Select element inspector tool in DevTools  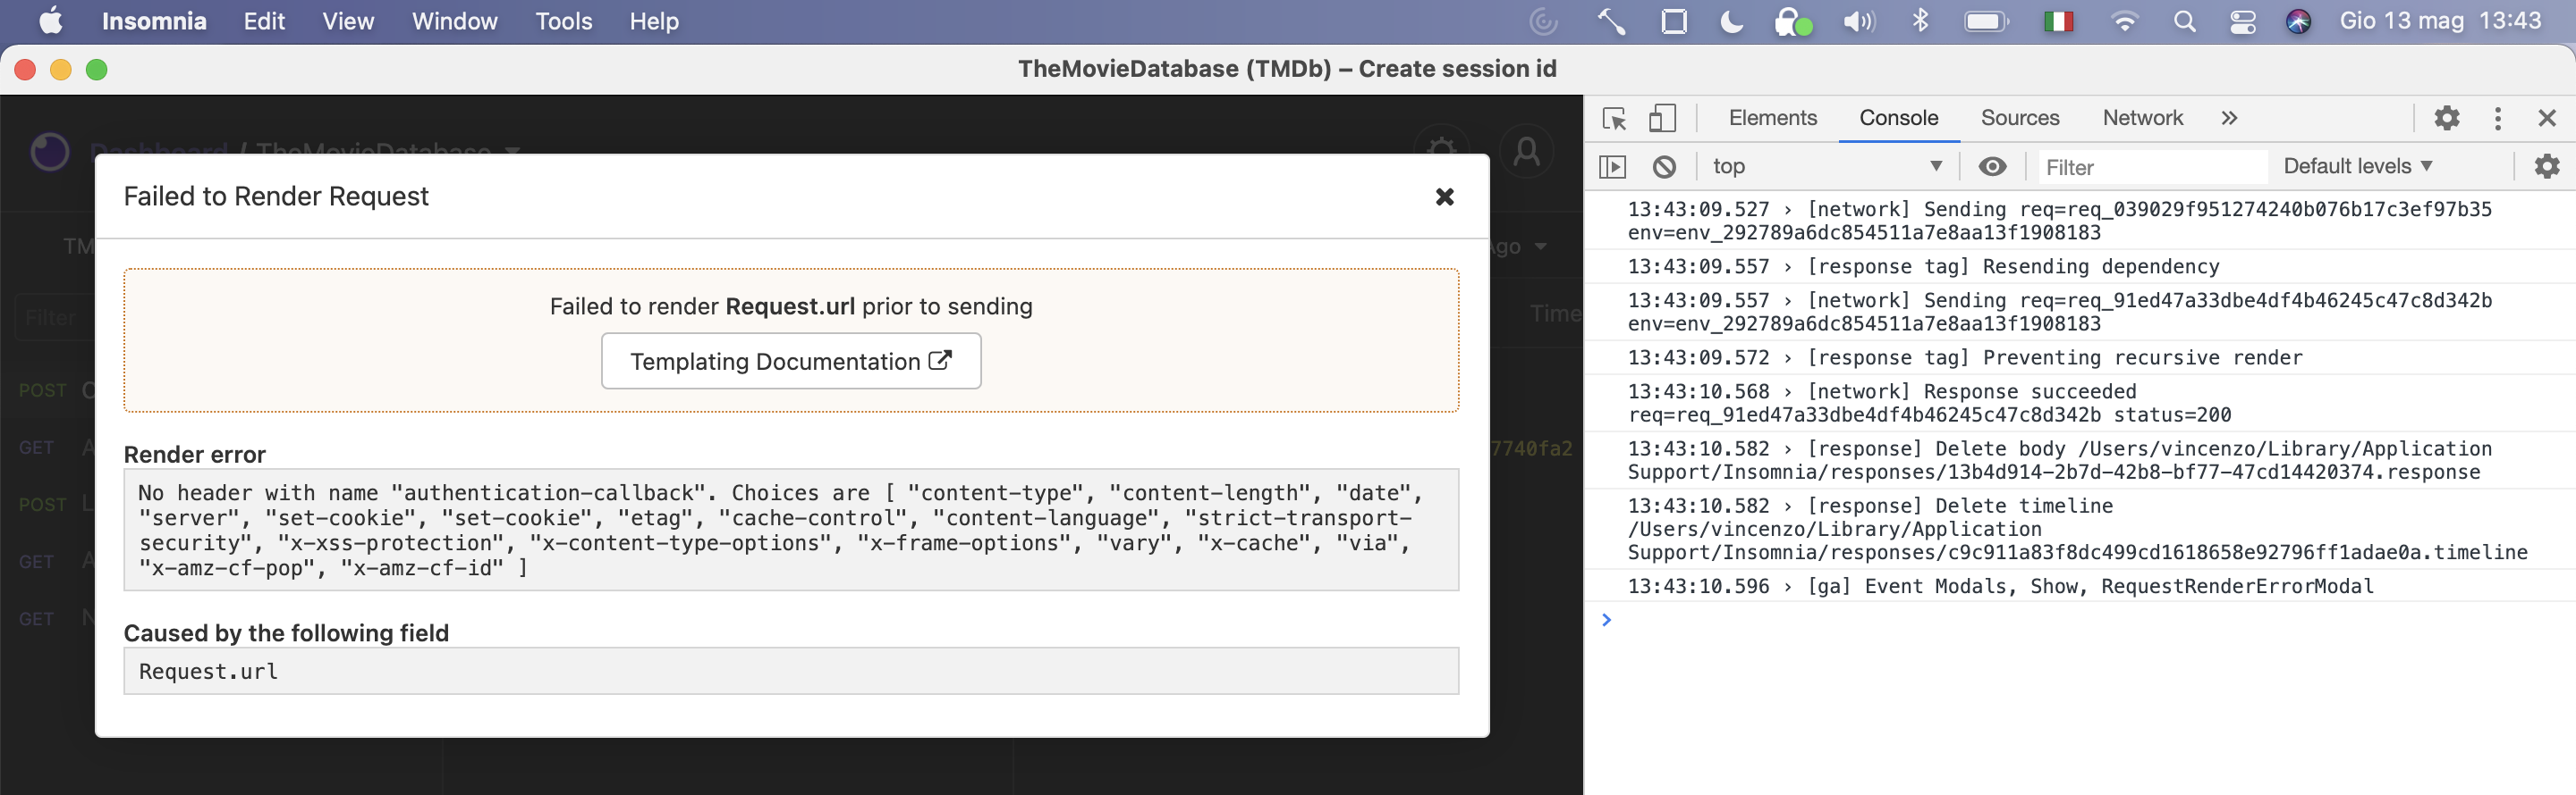1614,118
